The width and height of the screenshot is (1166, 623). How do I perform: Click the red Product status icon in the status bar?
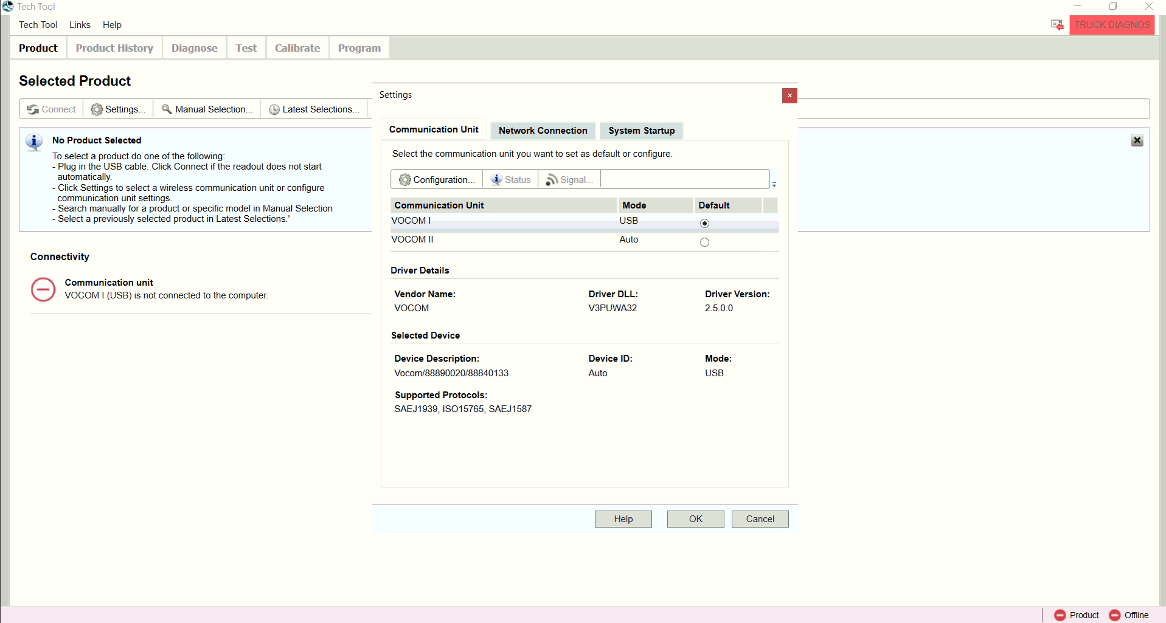(1060, 615)
